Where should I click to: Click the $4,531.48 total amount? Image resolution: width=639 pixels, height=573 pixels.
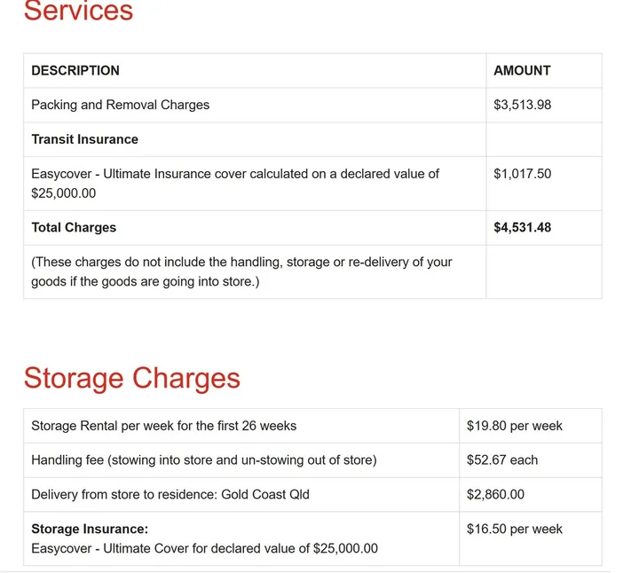point(522,228)
